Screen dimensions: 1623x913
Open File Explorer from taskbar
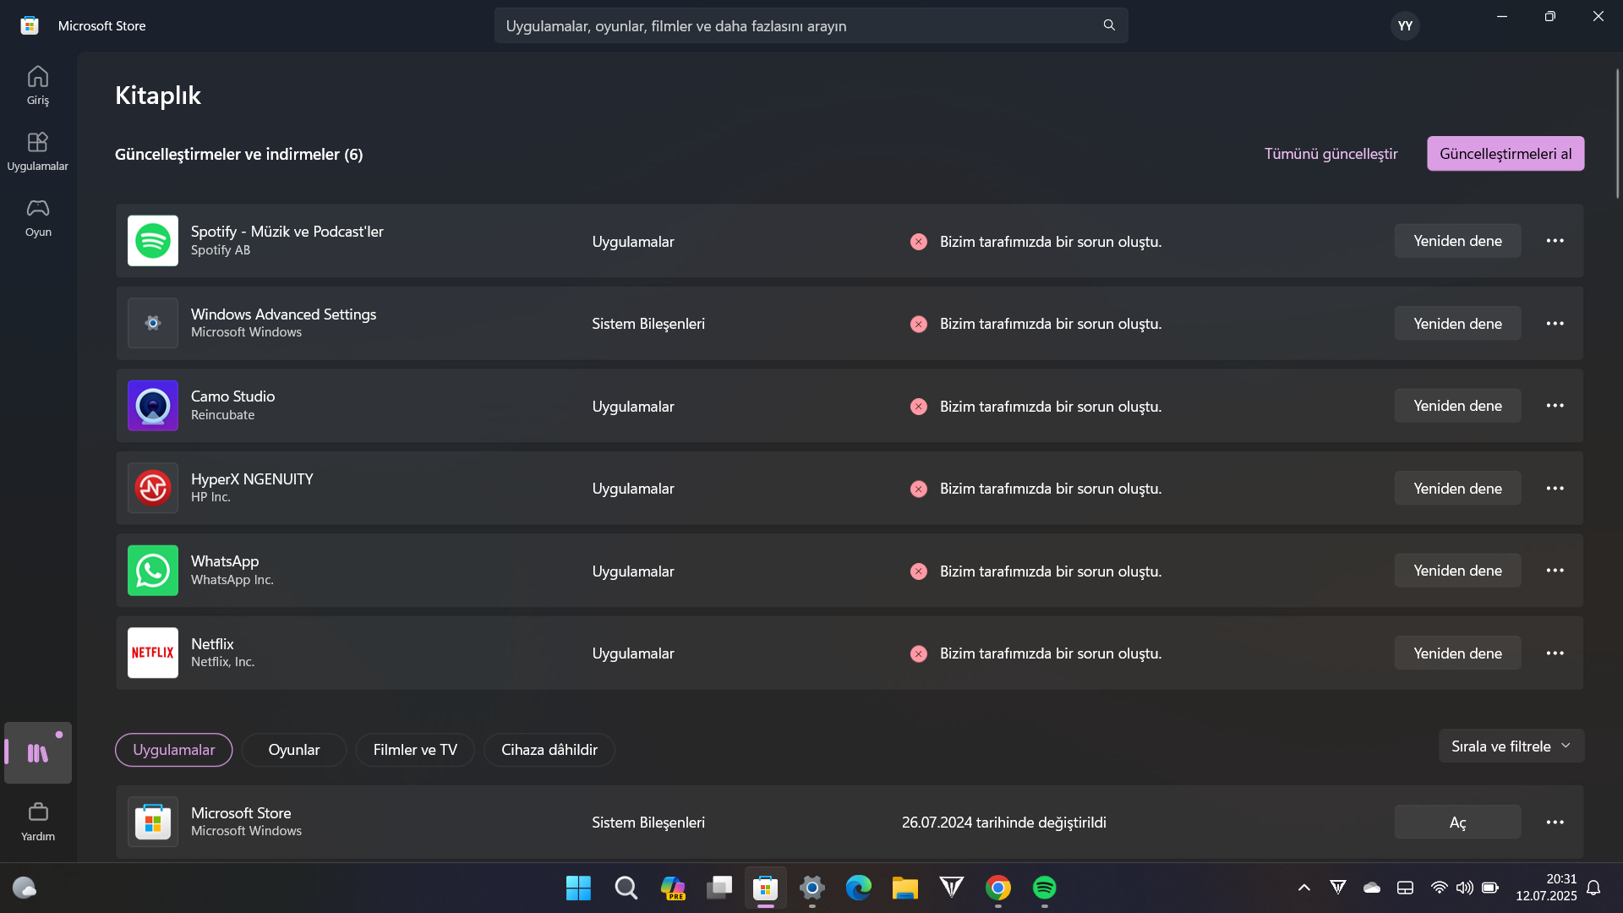point(904,888)
